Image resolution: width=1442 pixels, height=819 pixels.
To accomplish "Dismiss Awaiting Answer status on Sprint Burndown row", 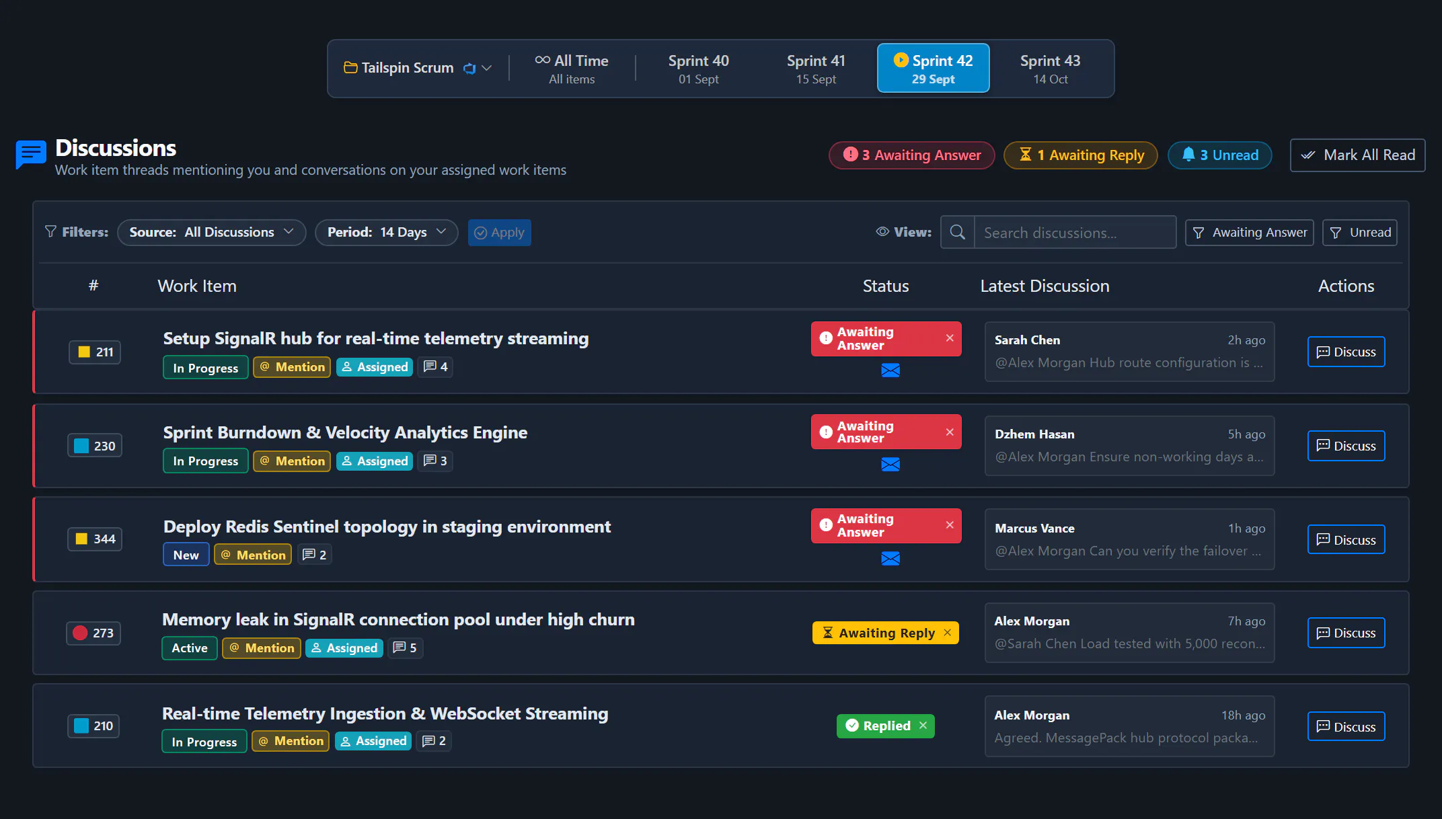I will tap(950, 432).
